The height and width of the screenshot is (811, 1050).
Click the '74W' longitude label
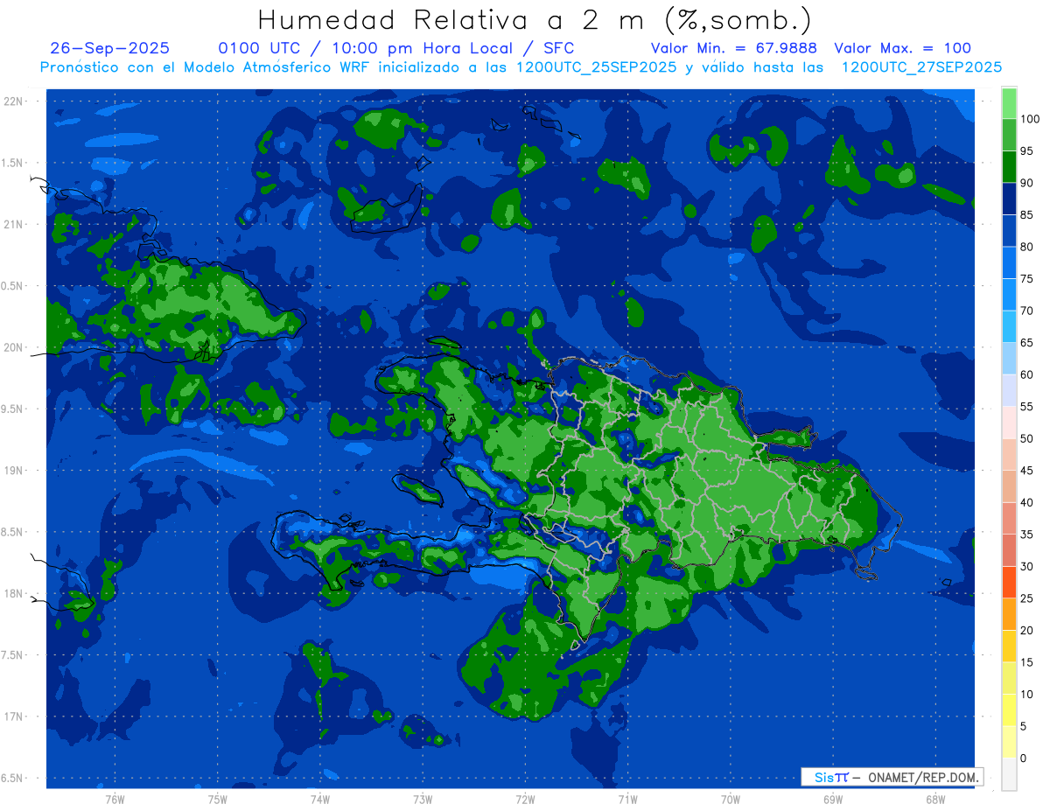(x=319, y=799)
